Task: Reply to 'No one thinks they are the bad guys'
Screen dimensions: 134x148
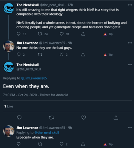Action: coord(19,55)
